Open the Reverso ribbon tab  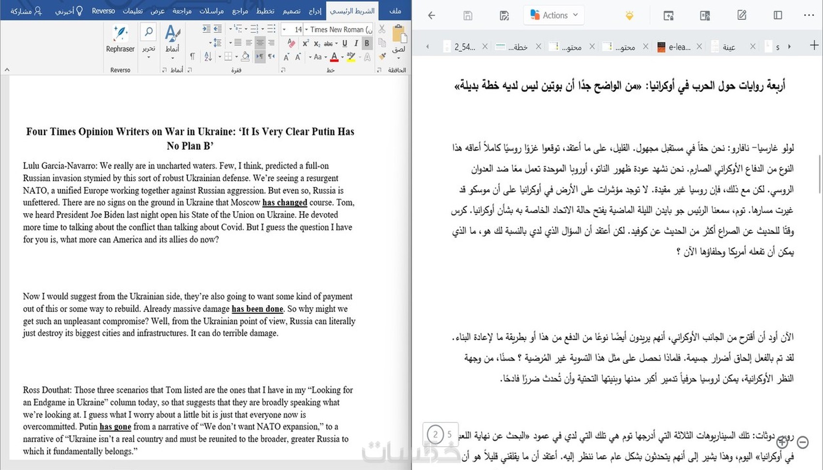pos(103,11)
